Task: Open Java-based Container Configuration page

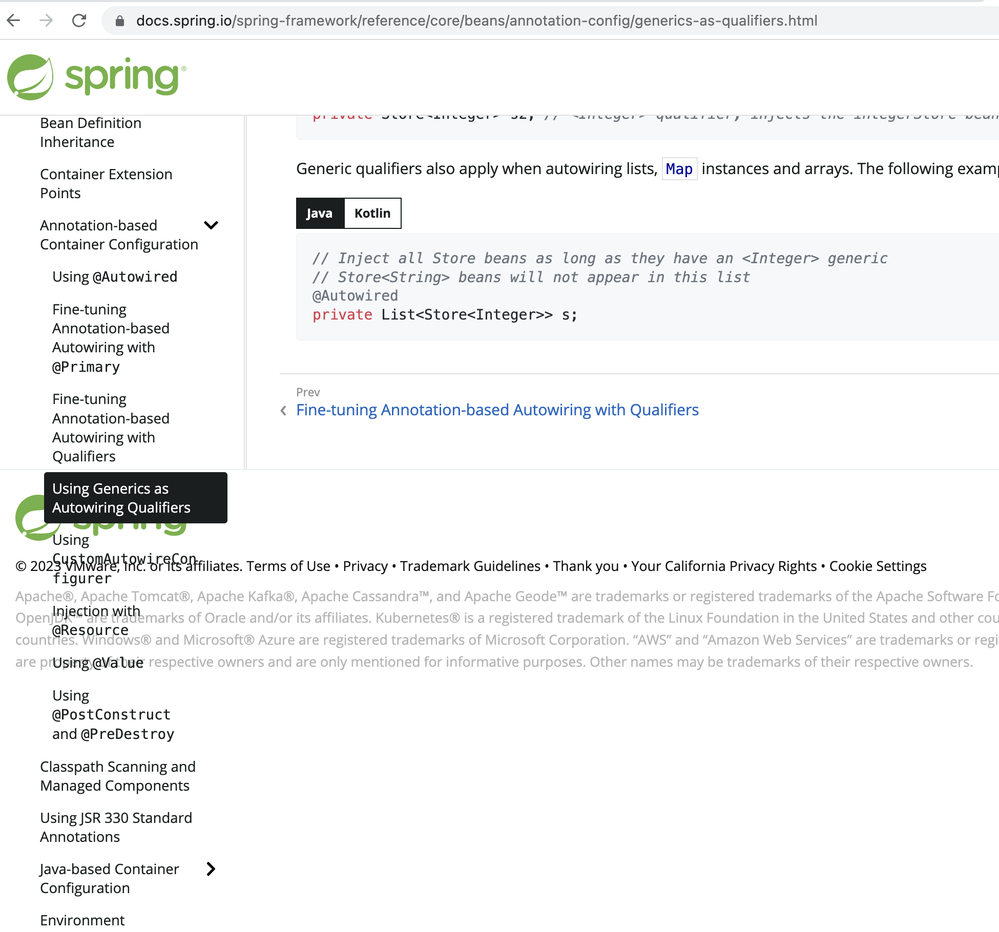Action: click(110, 879)
